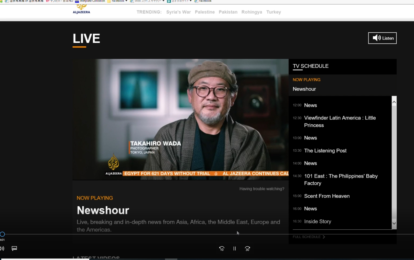
Task: Open the Wetplate Collodion bookmark
Action: [x=90, y=1]
